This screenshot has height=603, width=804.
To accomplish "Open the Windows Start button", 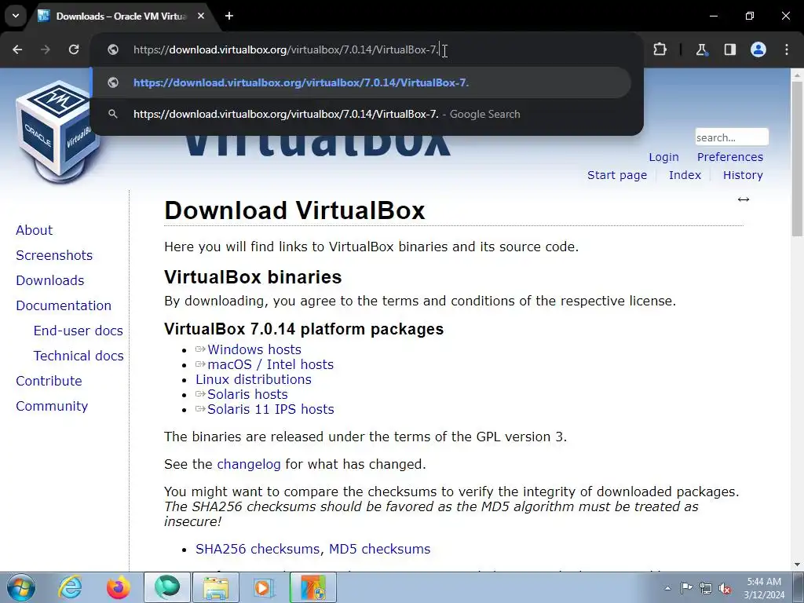I will tap(21, 587).
